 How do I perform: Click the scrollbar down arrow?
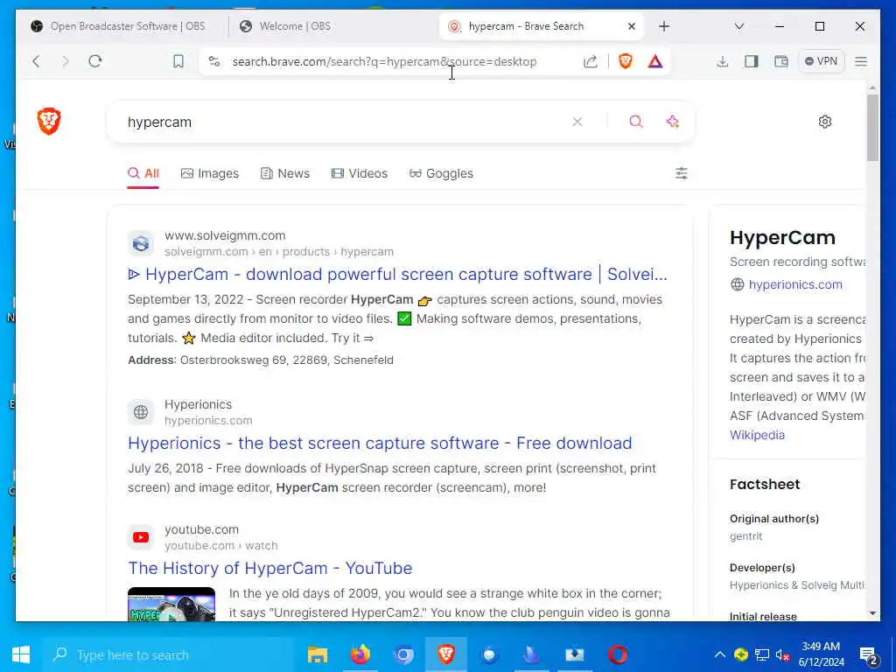[x=872, y=613]
